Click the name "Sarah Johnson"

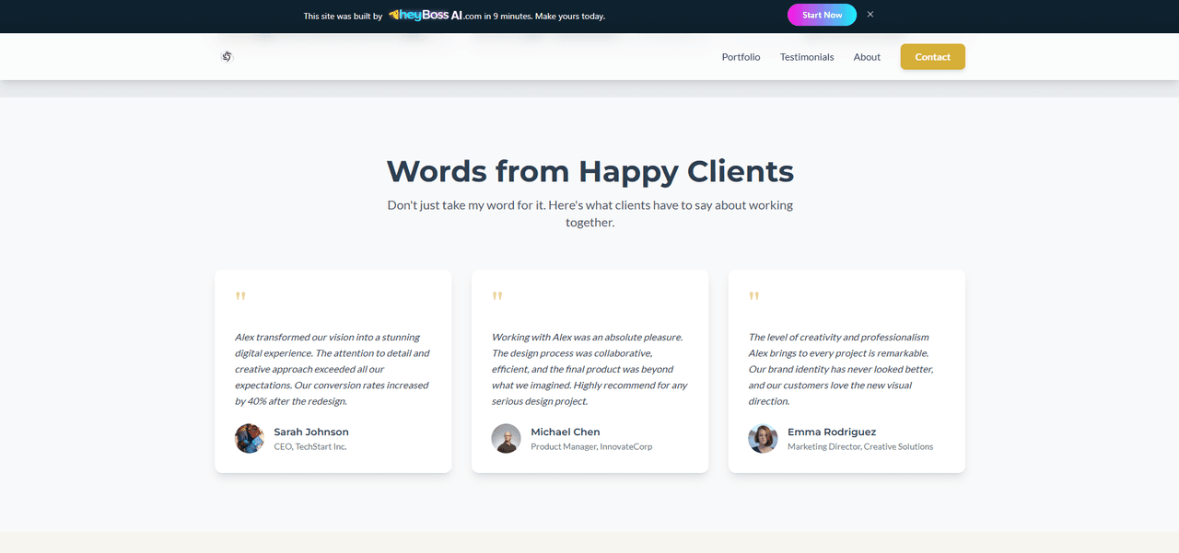tap(311, 432)
